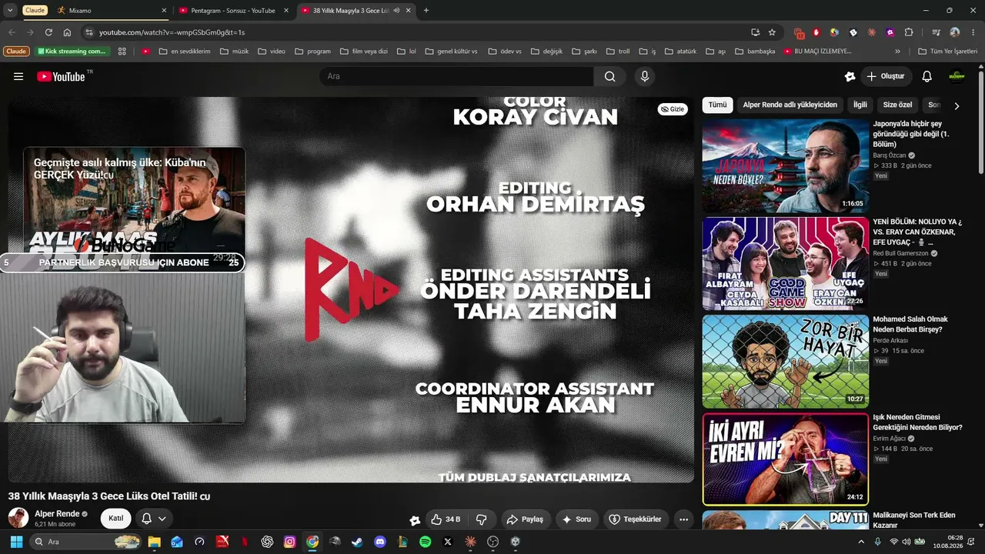Viewport: 985px width, 554px height.
Task: Click the YouTube search input field
Action: click(456, 76)
